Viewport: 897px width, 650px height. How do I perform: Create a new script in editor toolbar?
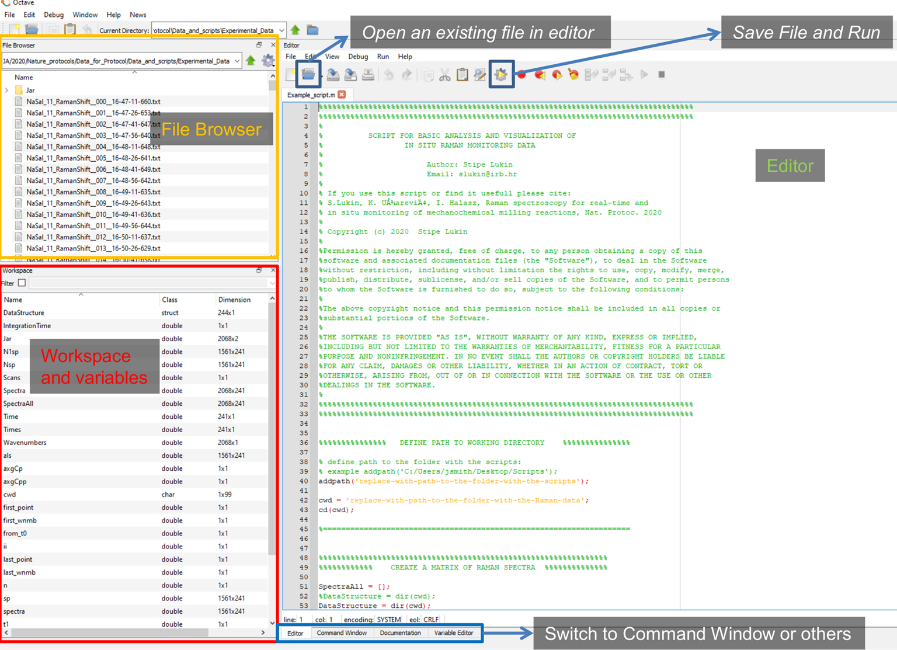pyautogui.click(x=291, y=75)
